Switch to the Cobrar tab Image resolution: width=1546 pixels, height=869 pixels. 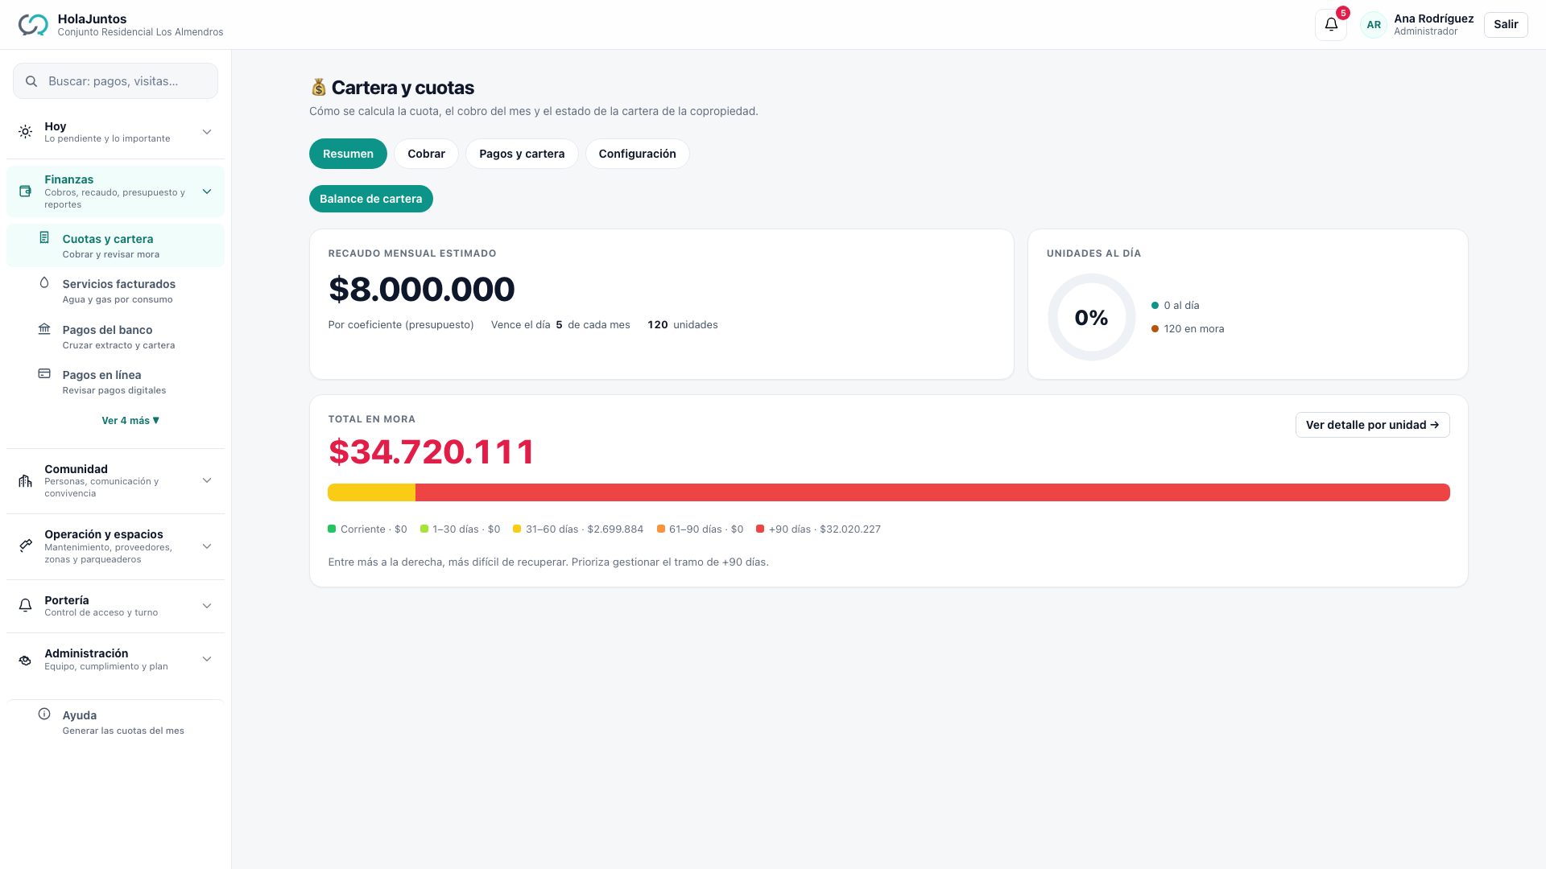pos(426,154)
